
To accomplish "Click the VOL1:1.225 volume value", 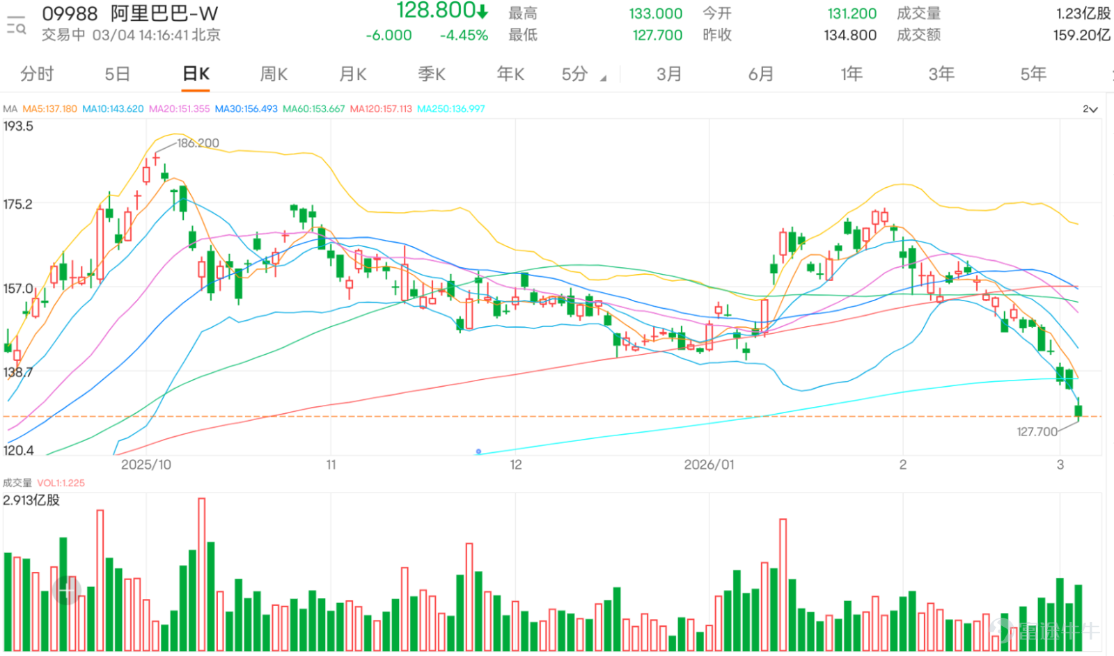I will point(61,483).
